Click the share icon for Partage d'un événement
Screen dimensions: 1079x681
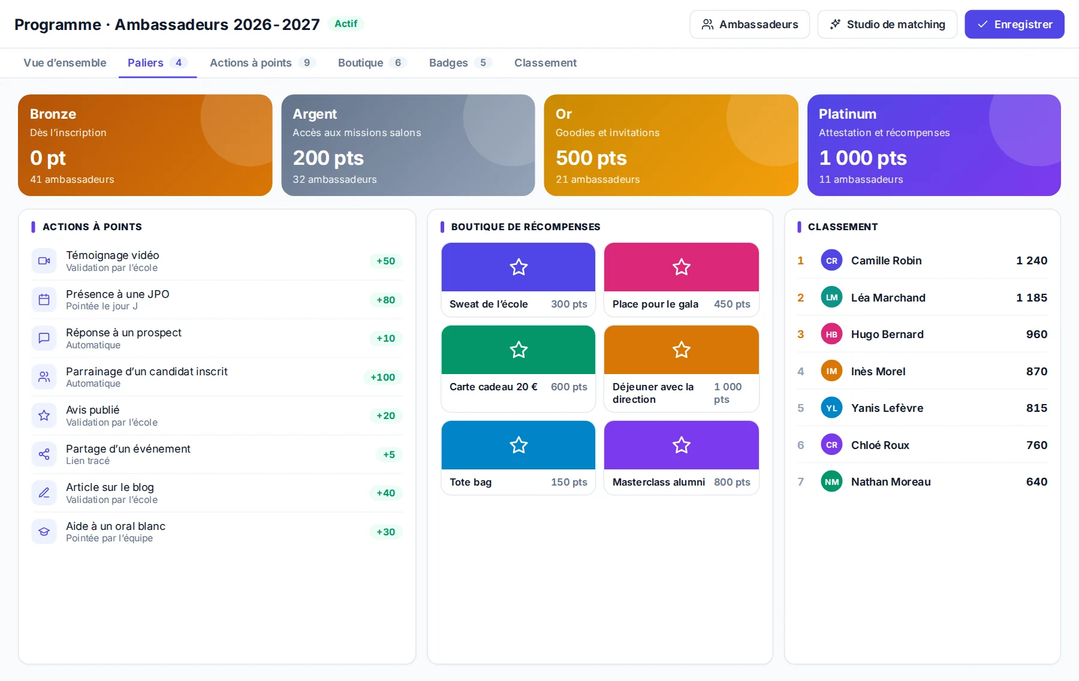[x=44, y=454]
